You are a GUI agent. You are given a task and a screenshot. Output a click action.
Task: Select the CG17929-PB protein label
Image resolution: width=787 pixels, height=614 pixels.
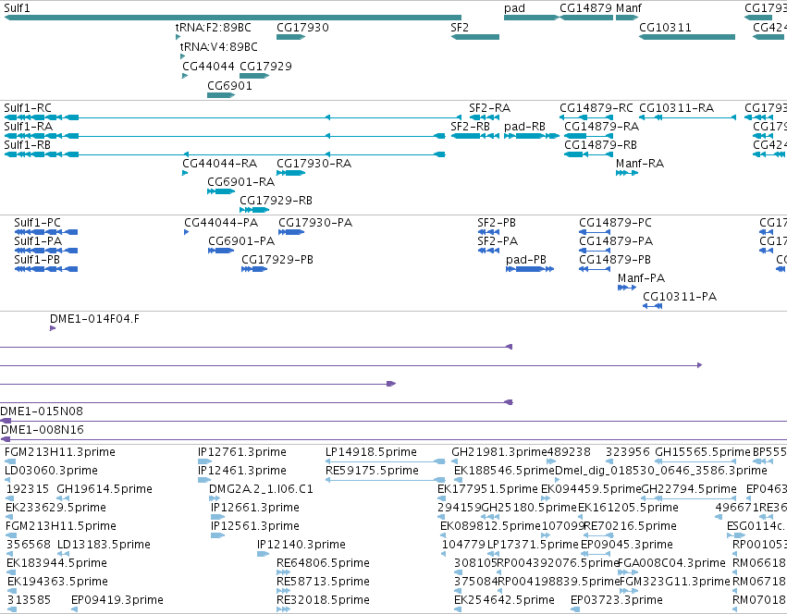[x=277, y=260]
